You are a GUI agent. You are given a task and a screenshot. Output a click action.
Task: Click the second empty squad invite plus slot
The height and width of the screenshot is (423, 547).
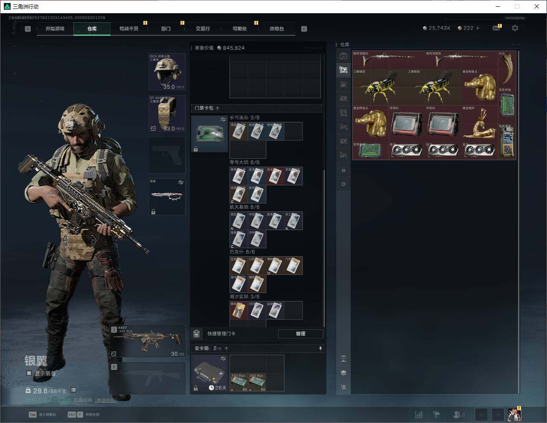point(498,414)
